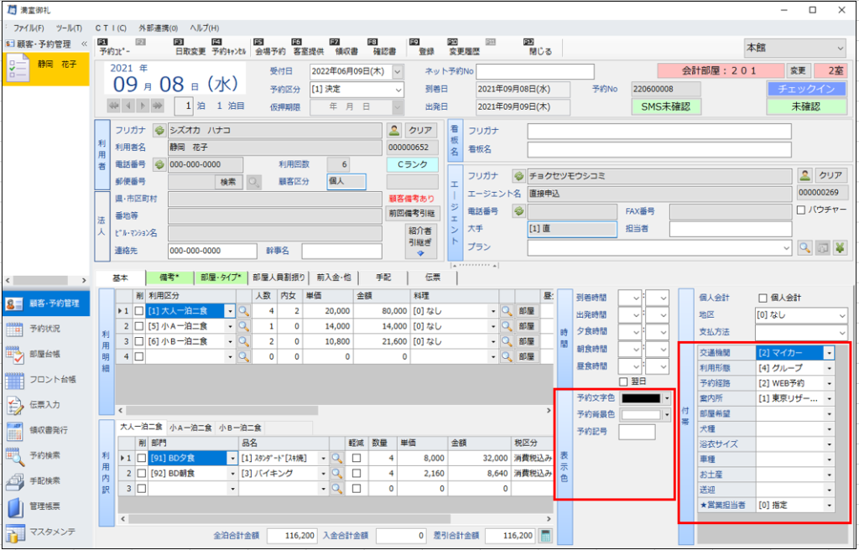Expand the 予約区分 dropdown
The width and height of the screenshot is (859, 550).
(x=398, y=89)
